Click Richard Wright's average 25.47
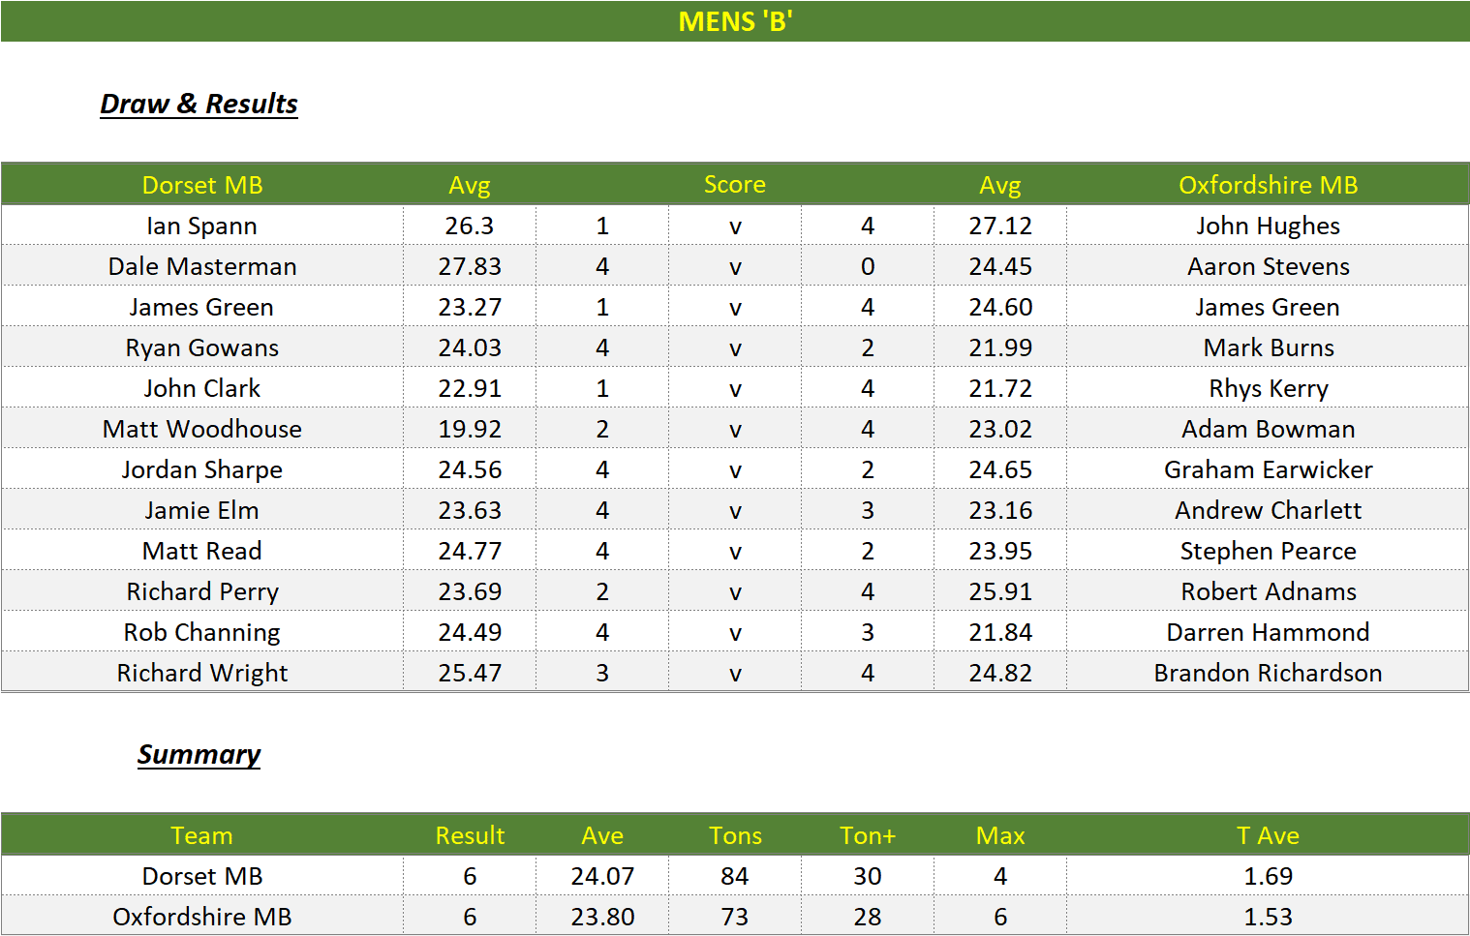Screen dimensions: 1470x936 [x=470, y=673]
